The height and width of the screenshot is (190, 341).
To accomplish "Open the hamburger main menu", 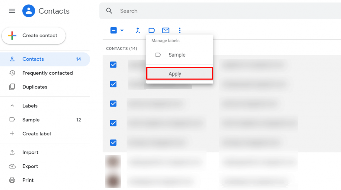I will click(x=12, y=11).
